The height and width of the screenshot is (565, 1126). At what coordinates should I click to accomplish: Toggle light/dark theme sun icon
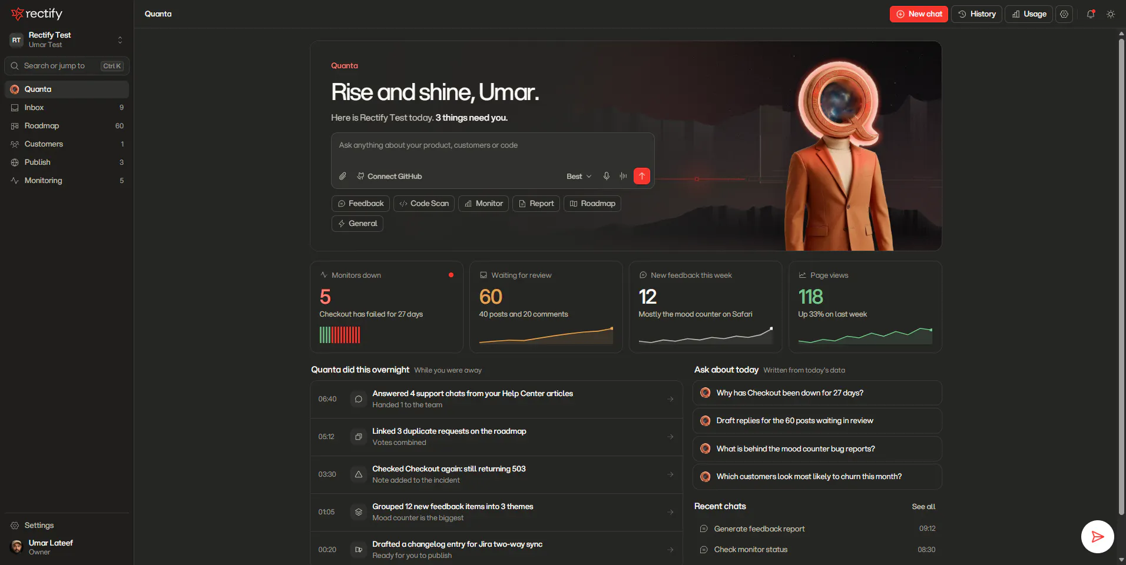point(1111,14)
